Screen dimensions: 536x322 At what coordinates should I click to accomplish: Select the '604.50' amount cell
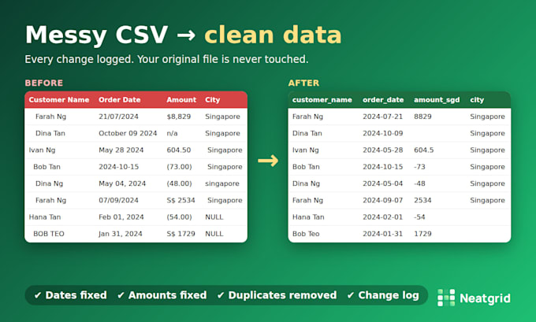[178, 150]
